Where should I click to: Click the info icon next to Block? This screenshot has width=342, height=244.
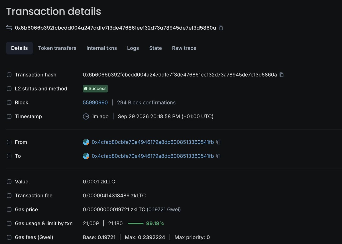(x=9, y=102)
